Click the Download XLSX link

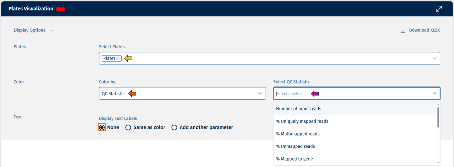[x=424, y=30]
